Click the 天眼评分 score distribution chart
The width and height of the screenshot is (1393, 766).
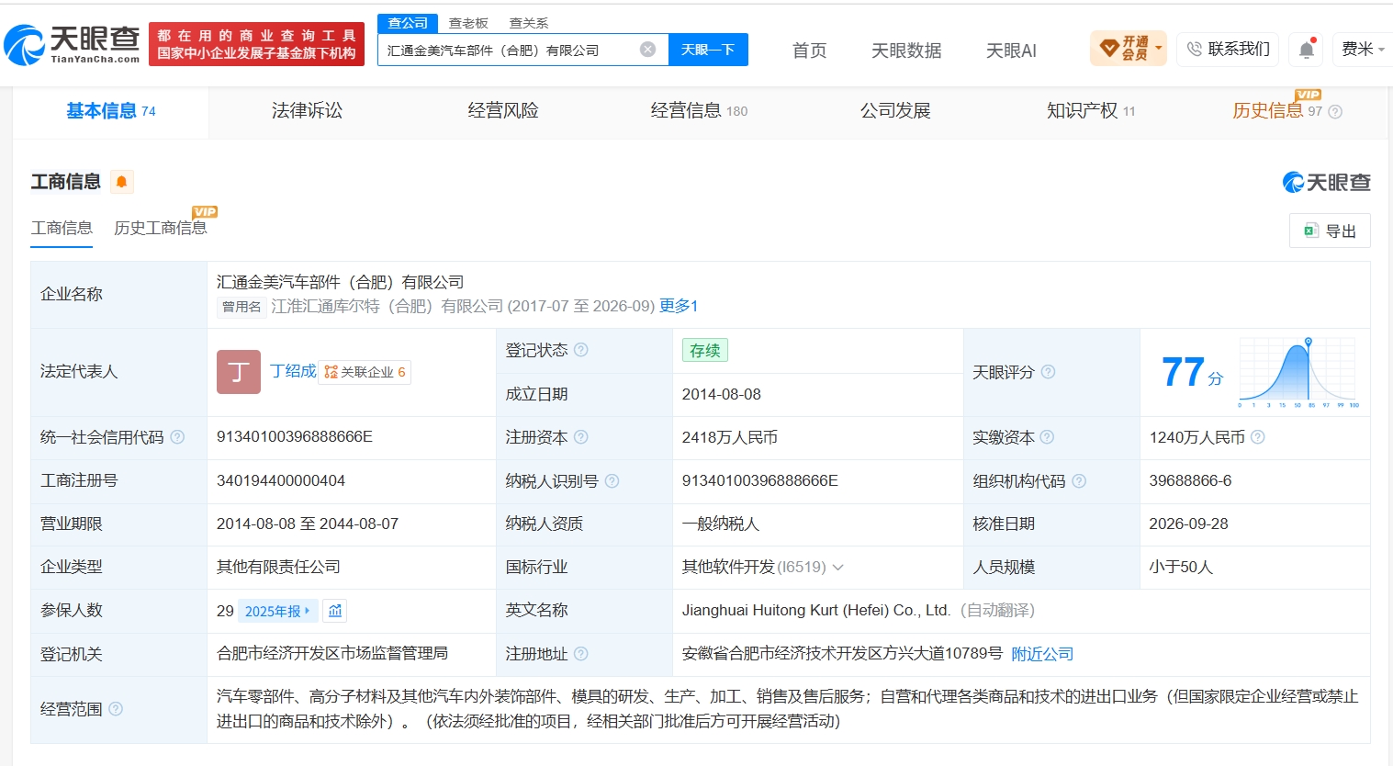[x=1298, y=372]
